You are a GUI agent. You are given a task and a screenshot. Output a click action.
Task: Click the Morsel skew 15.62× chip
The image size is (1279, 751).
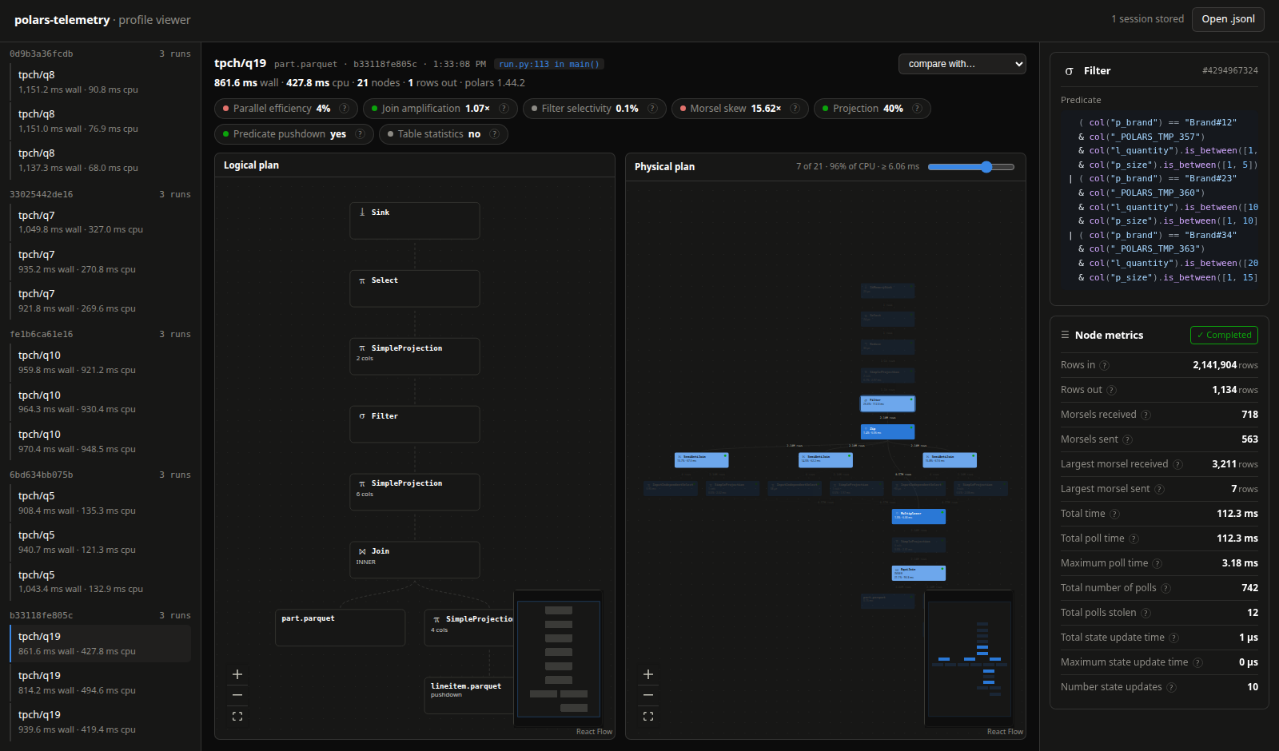[x=740, y=109]
